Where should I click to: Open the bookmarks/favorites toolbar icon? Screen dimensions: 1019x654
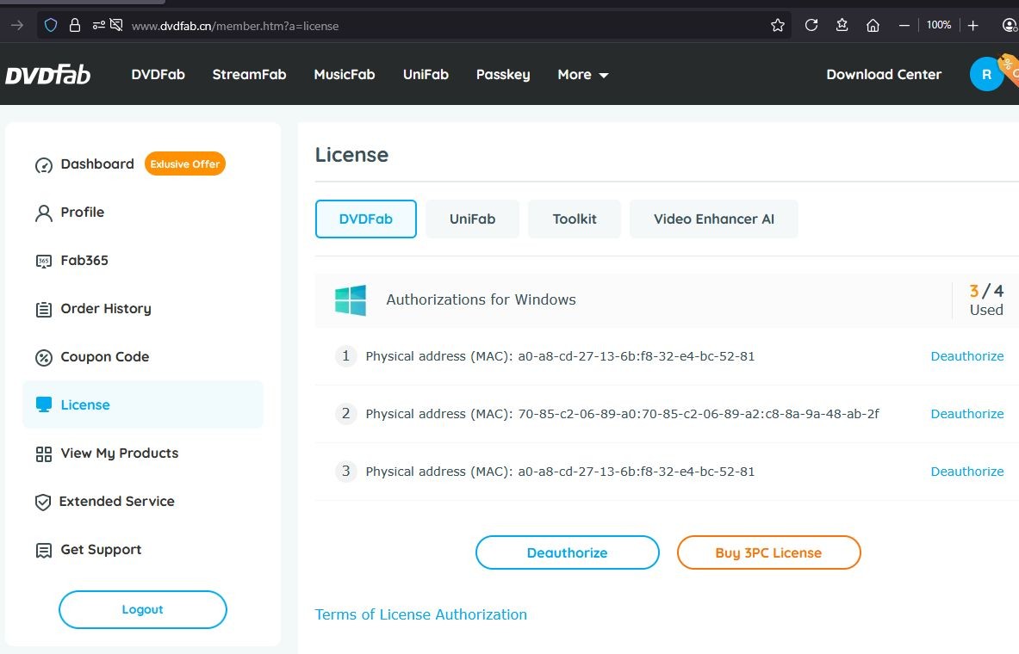[842, 25]
